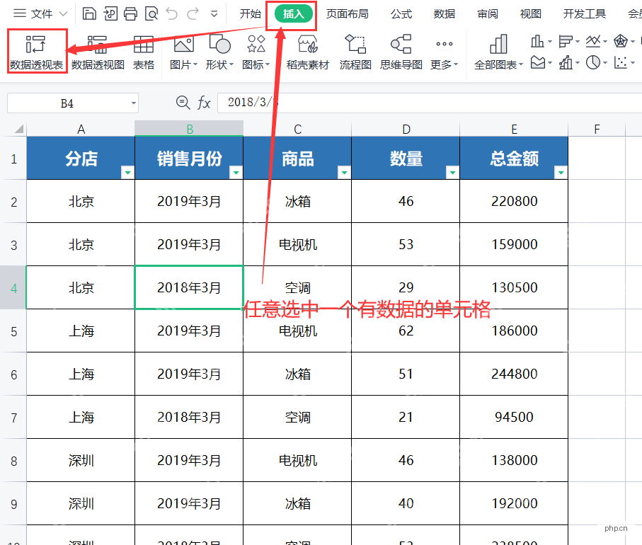Viewport: 642px width, 545px height.
Task: Select row 4 header
Action: [x=13, y=288]
